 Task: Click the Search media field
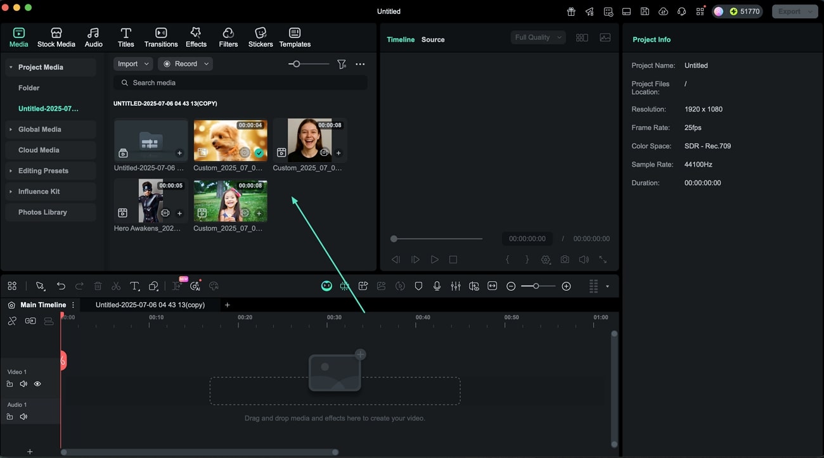(x=240, y=83)
